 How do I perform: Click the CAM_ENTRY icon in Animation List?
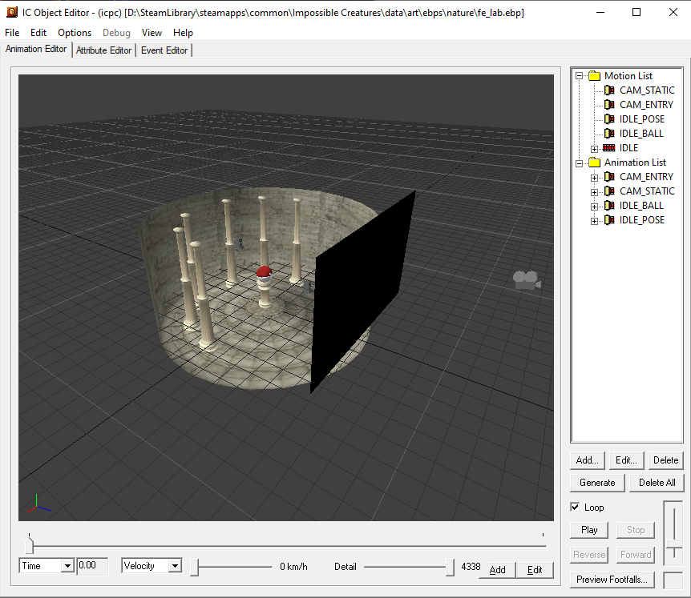[x=609, y=177]
